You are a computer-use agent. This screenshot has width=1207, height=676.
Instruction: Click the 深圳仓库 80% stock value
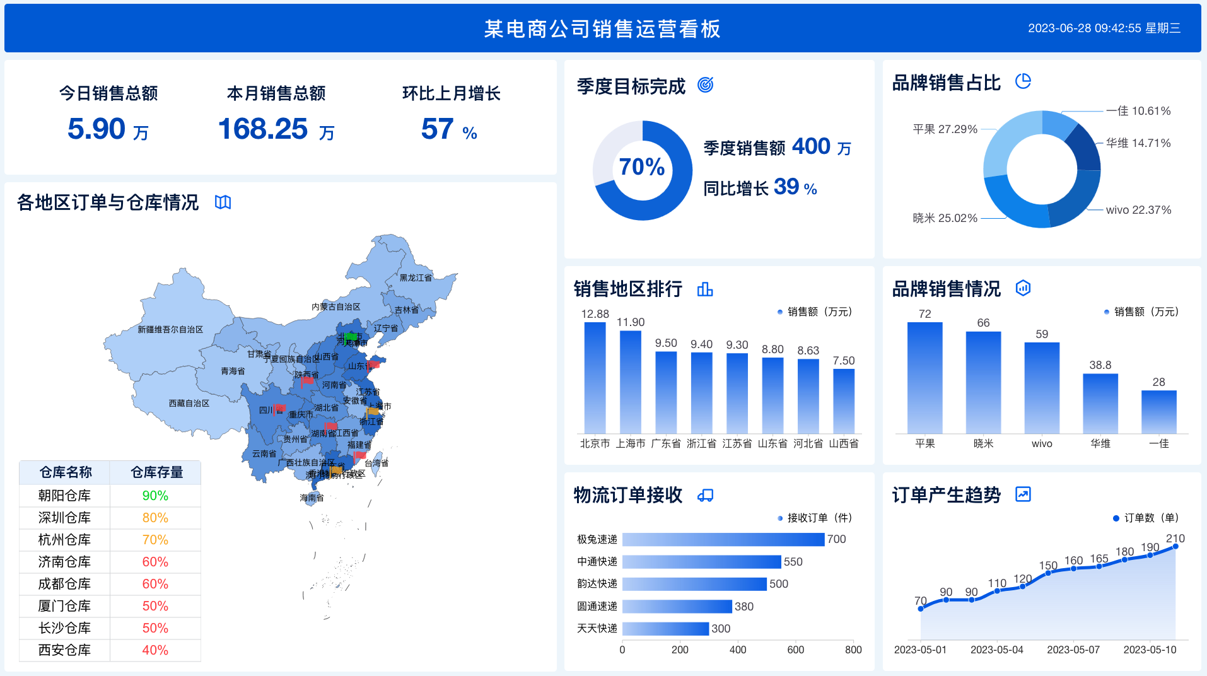click(155, 518)
